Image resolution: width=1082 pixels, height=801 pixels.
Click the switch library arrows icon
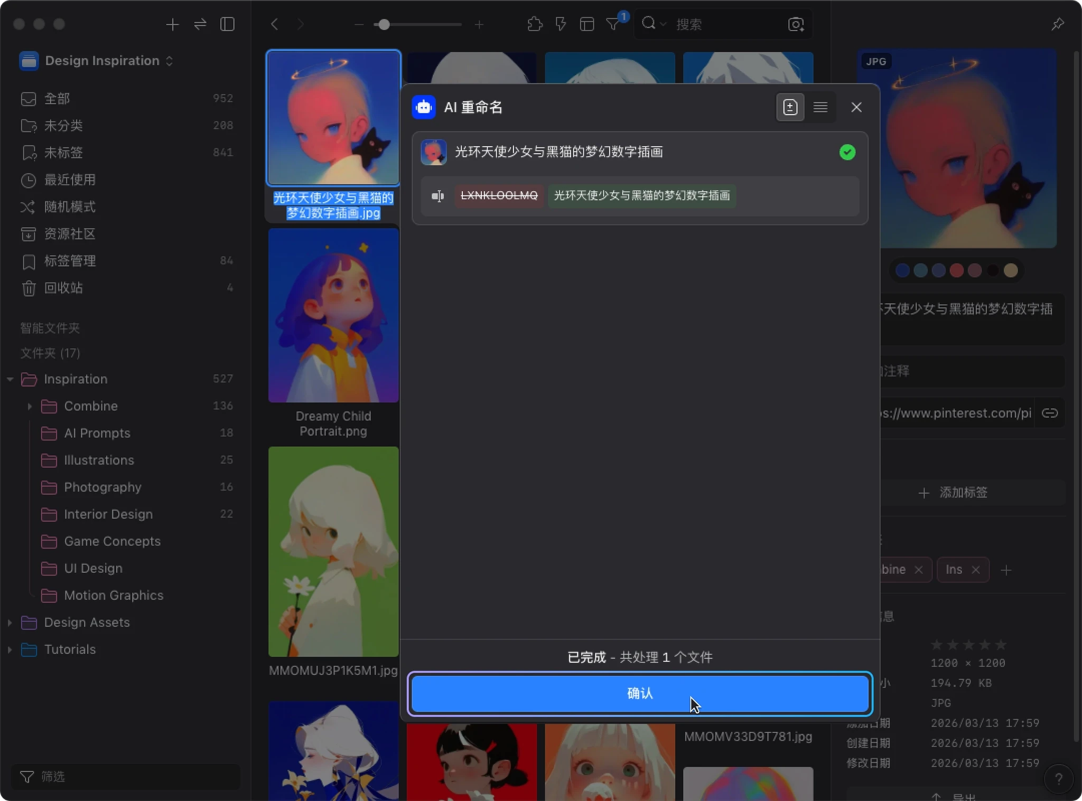pyautogui.click(x=200, y=24)
